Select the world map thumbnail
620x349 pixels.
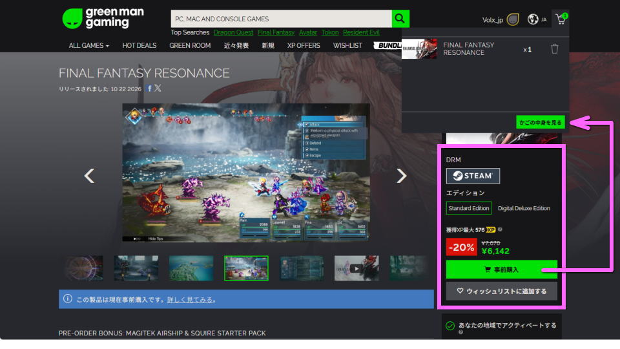click(x=191, y=268)
